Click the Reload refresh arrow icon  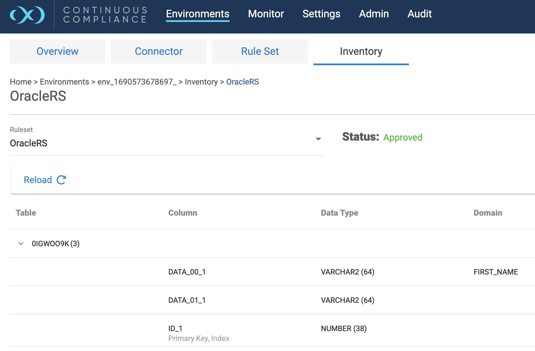61,180
